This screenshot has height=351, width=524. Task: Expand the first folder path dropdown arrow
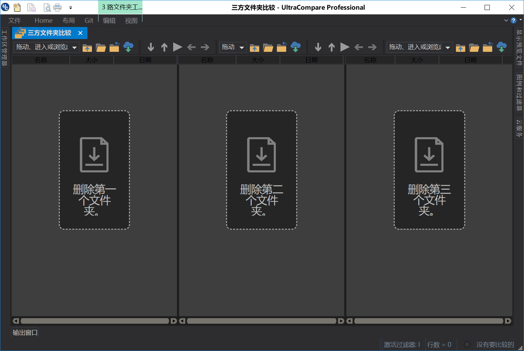(74, 47)
